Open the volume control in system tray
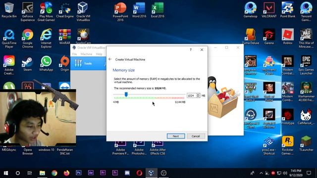Image resolution: width=317 pixels, height=178 pixels. (285, 173)
